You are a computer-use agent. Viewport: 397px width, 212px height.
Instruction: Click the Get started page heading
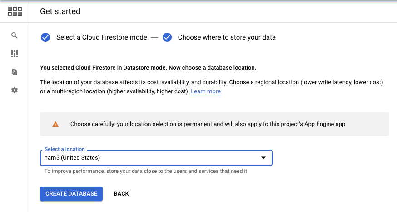(x=60, y=11)
